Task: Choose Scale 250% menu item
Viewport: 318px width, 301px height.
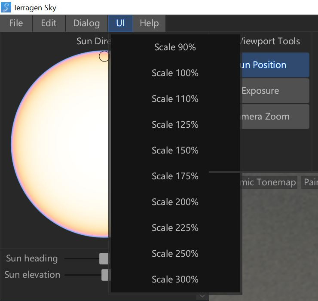Action: [175, 253]
